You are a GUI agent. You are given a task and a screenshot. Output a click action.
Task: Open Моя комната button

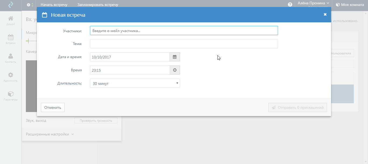click(350, 5)
